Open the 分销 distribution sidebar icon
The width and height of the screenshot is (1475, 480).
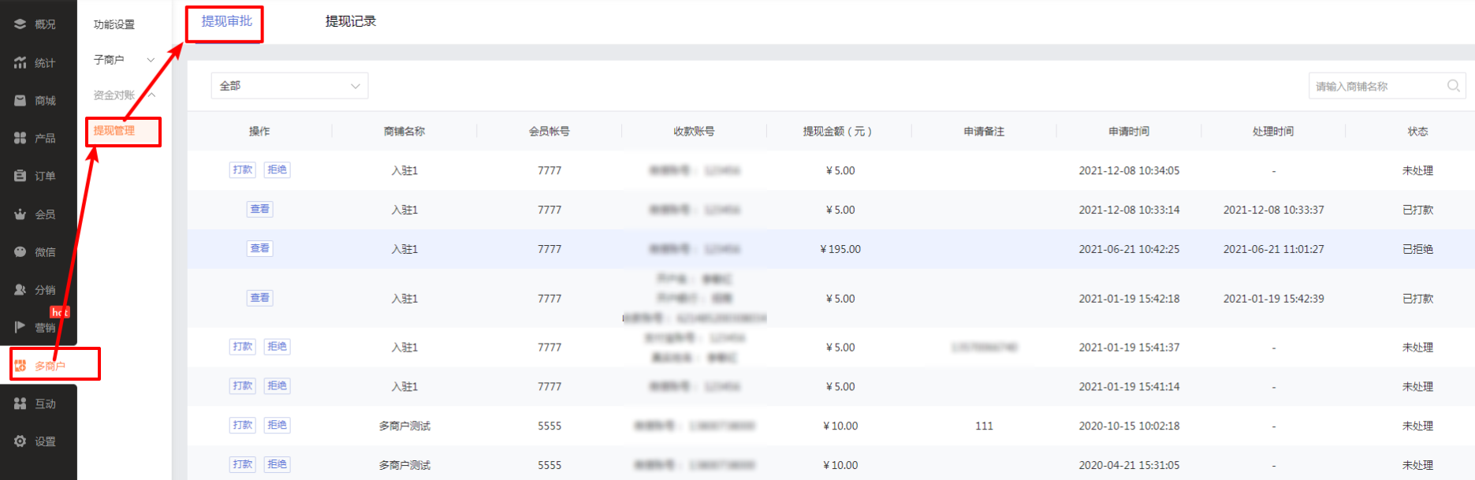(x=20, y=289)
